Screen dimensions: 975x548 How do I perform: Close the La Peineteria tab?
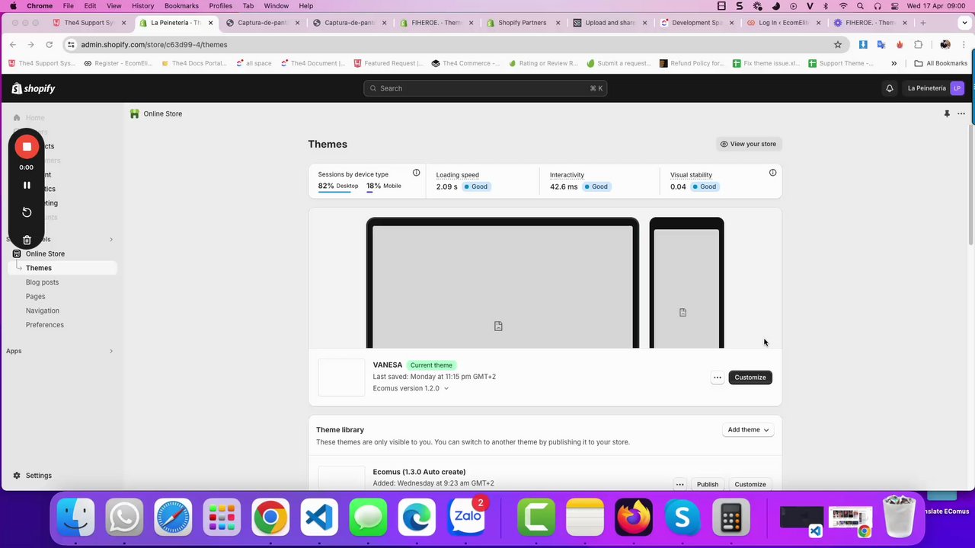[x=211, y=23]
